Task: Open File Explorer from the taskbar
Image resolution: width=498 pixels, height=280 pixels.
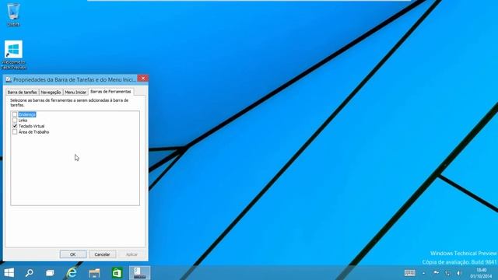Action: pyautogui.click(x=94, y=273)
